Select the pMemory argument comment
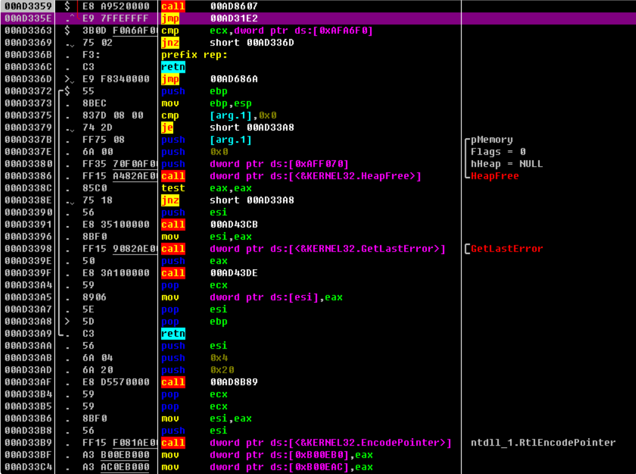Image resolution: width=636 pixels, height=474 pixels. [491, 139]
